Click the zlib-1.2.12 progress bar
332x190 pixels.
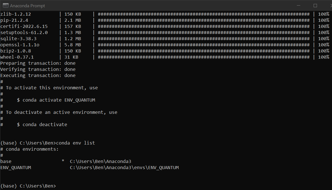[x=203, y=14]
